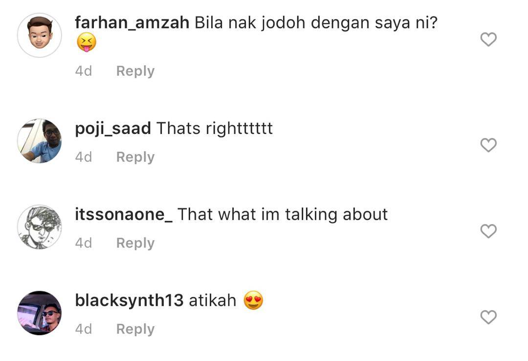The height and width of the screenshot is (361, 528).
Task: Reply to poji_saad's comment
Action: (135, 157)
